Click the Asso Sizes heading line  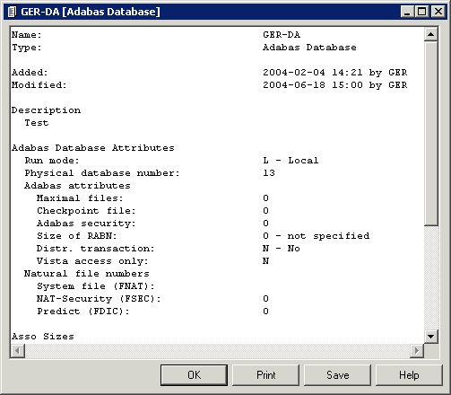click(43, 337)
